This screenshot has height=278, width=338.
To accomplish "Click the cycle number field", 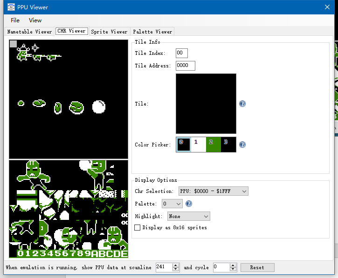I will click(x=221, y=267).
